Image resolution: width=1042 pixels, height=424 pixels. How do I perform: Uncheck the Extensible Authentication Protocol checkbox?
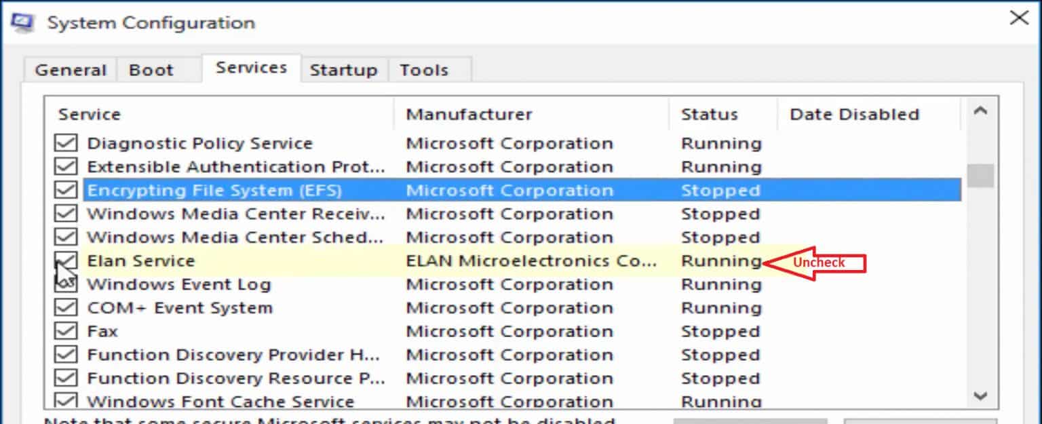[x=65, y=167]
